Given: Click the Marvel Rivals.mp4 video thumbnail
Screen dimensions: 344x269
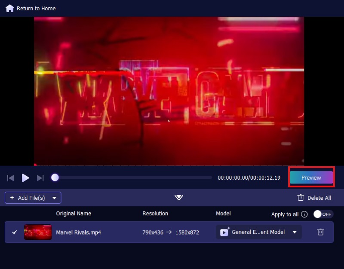Looking at the screenshot, I should [x=38, y=232].
